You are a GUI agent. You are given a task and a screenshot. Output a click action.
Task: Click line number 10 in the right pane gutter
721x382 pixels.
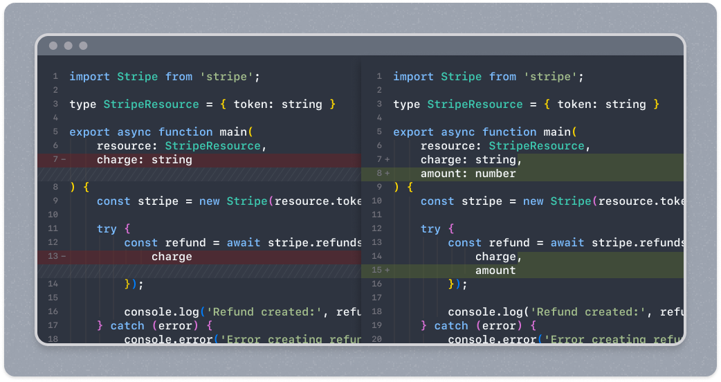coord(377,201)
